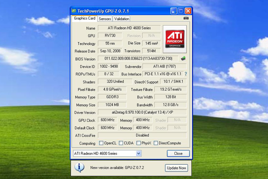
Task: Click the Update Now button
Action: tap(176, 168)
